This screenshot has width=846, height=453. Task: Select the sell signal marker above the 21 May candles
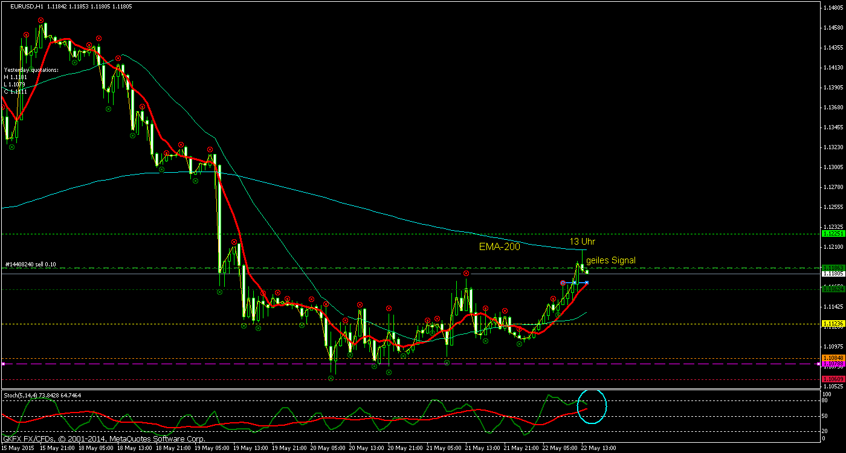pos(465,274)
